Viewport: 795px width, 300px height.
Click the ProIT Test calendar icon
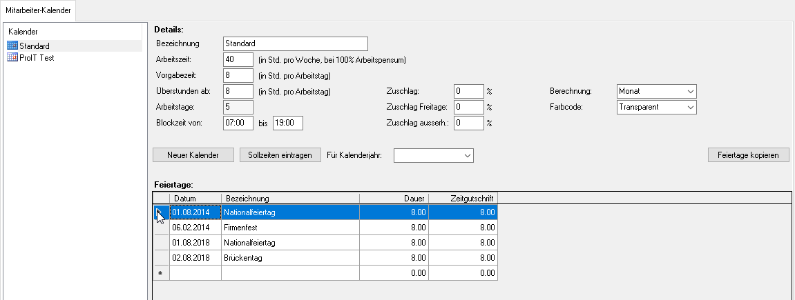12,58
